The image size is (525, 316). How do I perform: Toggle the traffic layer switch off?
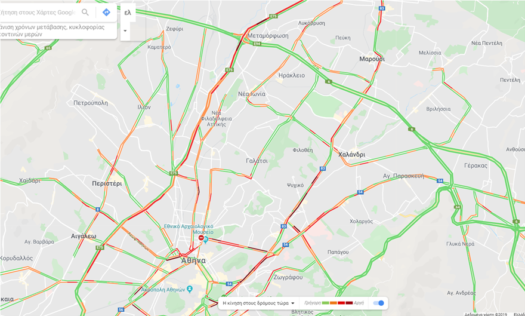tap(379, 303)
